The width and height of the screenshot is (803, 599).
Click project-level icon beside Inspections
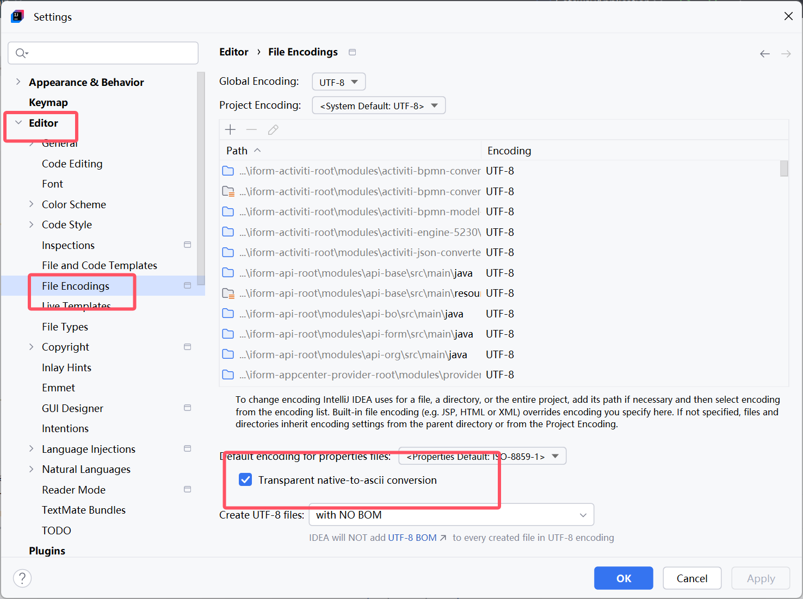(188, 245)
